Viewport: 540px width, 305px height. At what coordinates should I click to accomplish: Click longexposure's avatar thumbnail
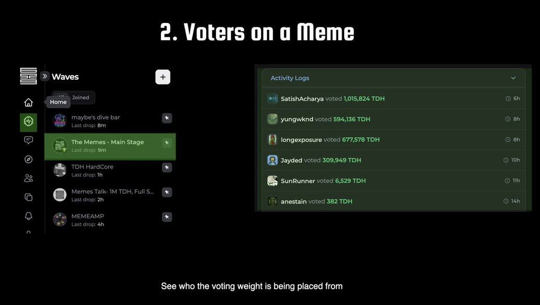coord(273,140)
